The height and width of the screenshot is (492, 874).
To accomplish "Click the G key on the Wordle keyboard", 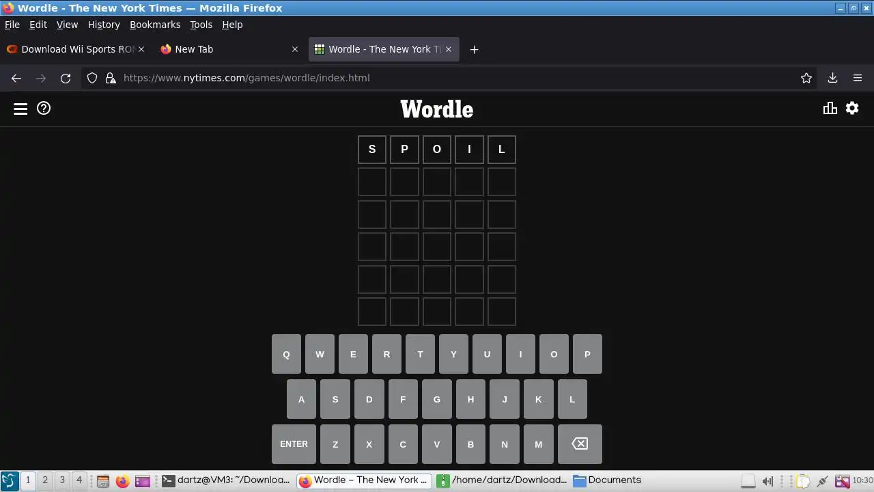I will 436,399.
